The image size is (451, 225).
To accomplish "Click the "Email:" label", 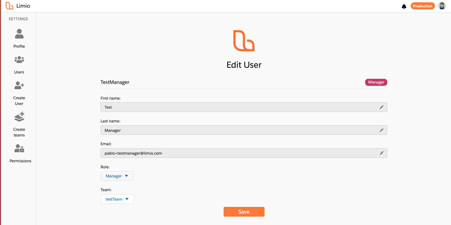I will pyautogui.click(x=106, y=144).
